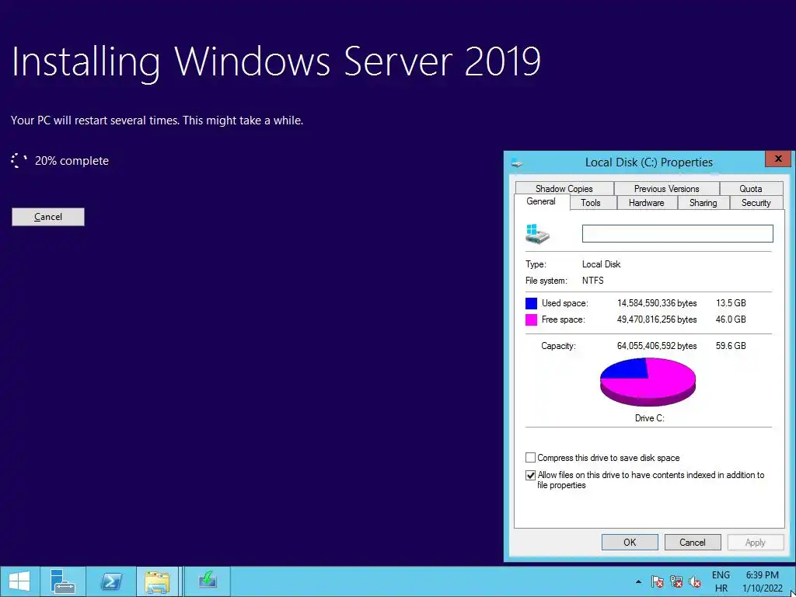The image size is (796, 597).
Task: Click the capacity value 64,055,406,592 bytes
Action: [656, 346]
